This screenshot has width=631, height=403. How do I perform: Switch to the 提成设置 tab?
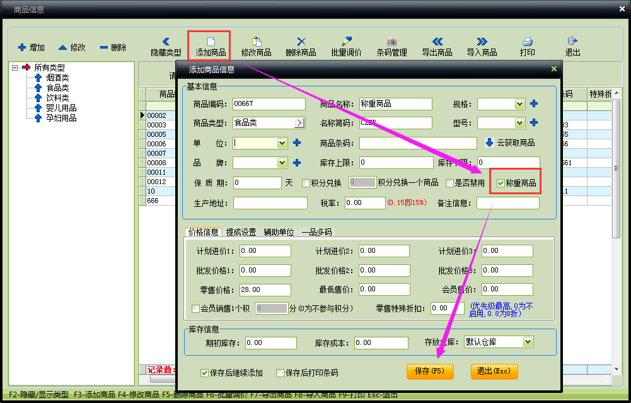pos(241,232)
